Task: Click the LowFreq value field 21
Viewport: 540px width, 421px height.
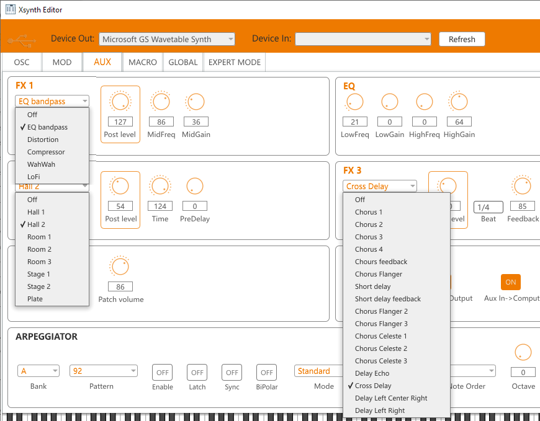Action: pos(354,122)
